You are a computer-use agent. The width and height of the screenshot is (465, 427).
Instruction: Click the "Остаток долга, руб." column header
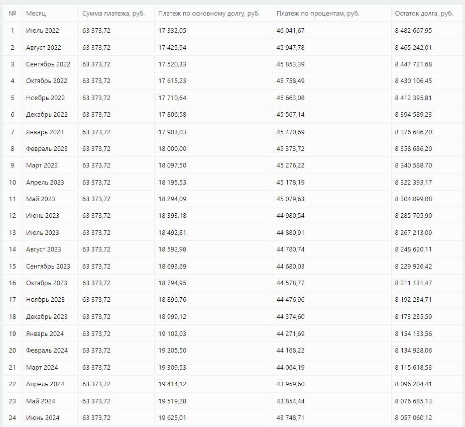424,14
